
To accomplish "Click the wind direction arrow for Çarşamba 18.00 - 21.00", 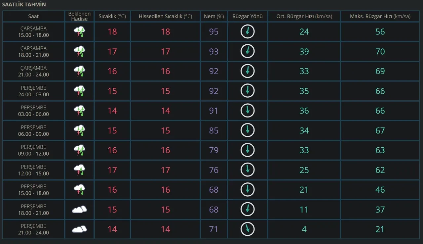I will (248, 51).
